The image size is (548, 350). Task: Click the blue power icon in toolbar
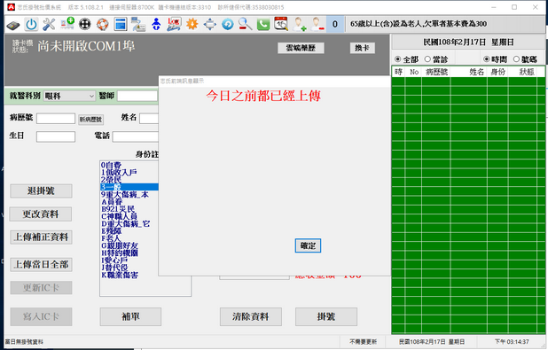(31, 24)
